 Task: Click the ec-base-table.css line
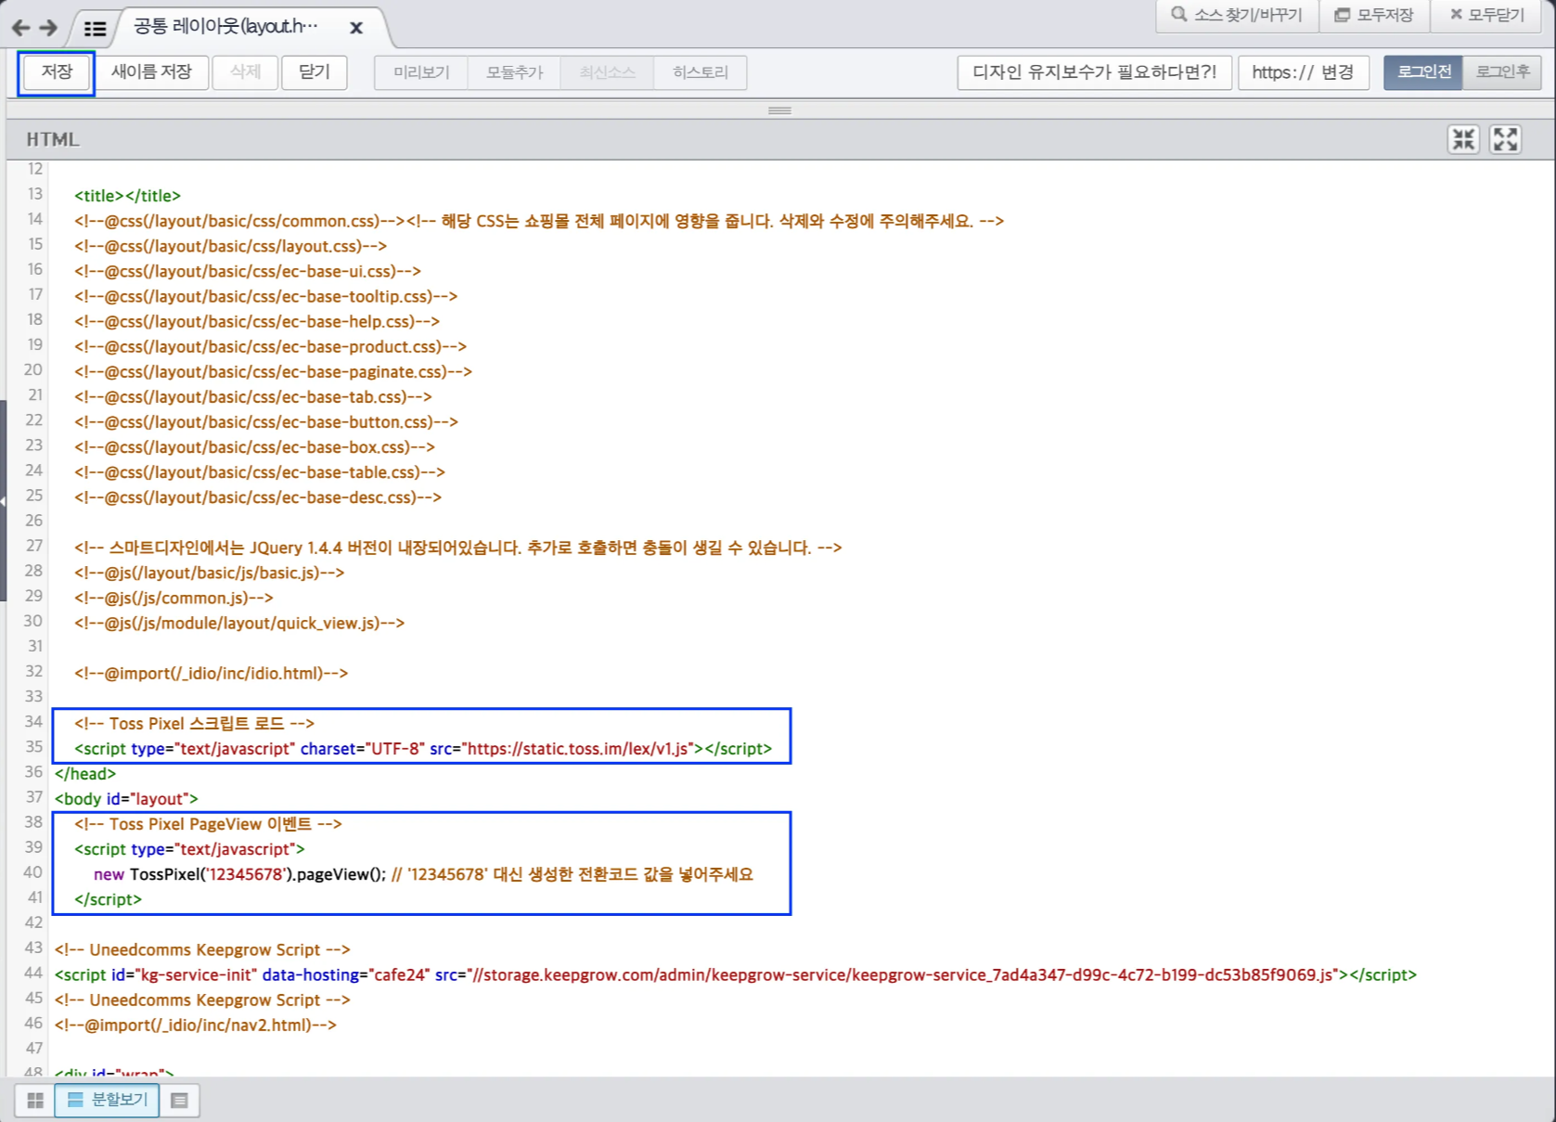pos(260,472)
